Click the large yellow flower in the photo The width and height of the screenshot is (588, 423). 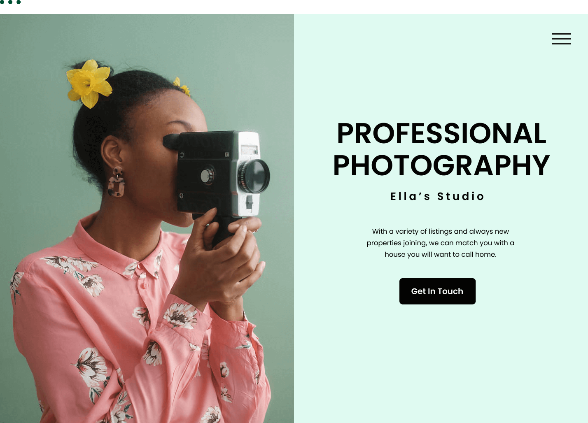pos(89,84)
